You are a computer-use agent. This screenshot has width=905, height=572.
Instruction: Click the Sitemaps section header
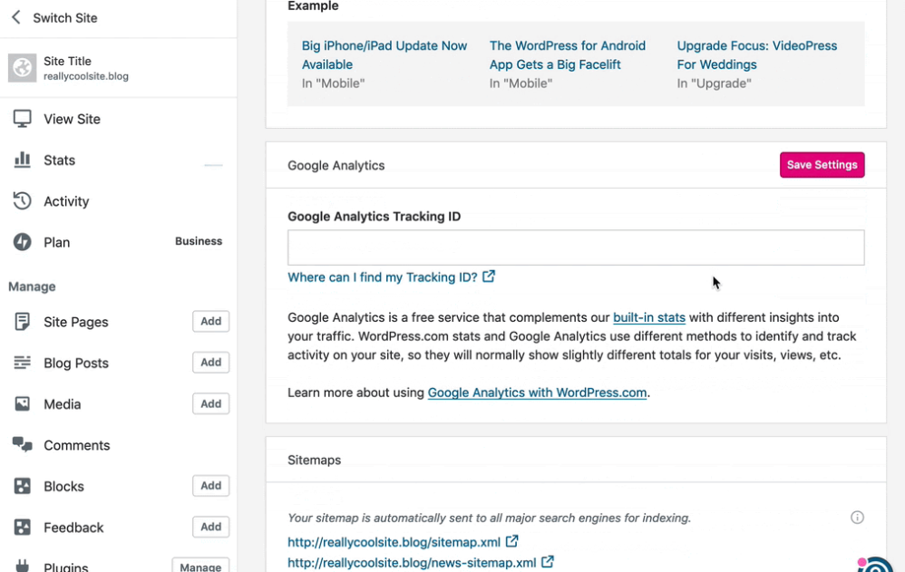tap(314, 460)
